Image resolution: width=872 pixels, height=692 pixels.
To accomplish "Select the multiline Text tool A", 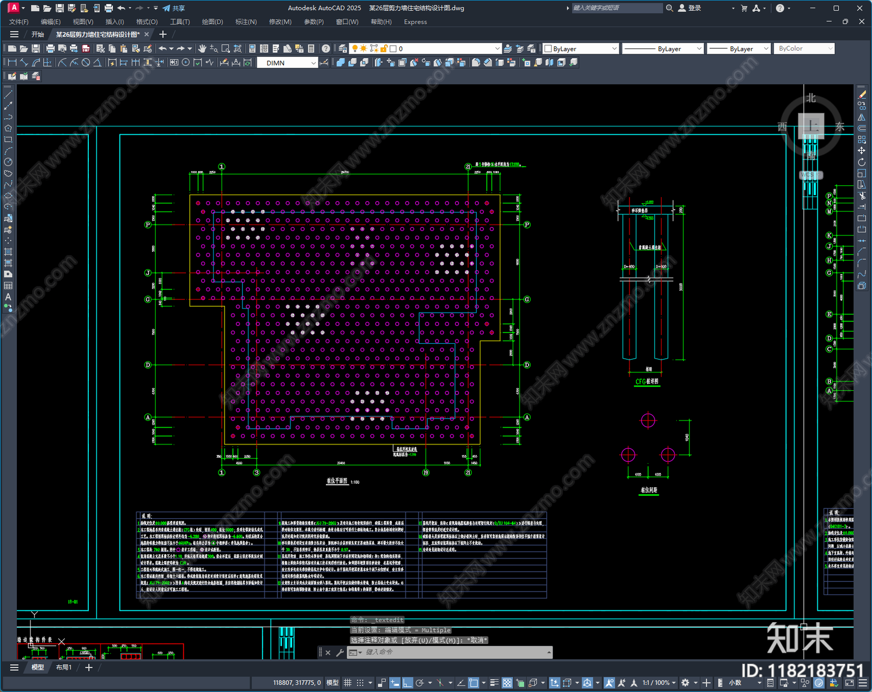I will coord(8,297).
